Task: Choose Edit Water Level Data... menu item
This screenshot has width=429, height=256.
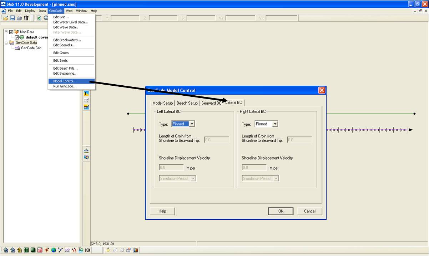Action: [71, 22]
